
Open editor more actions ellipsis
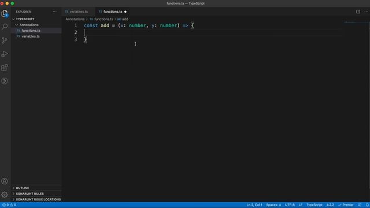click(x=366, y=12)
